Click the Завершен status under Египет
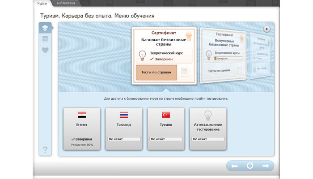Viewport: 313px width, 179px height. pyautogui.click(x=82, y=139)
